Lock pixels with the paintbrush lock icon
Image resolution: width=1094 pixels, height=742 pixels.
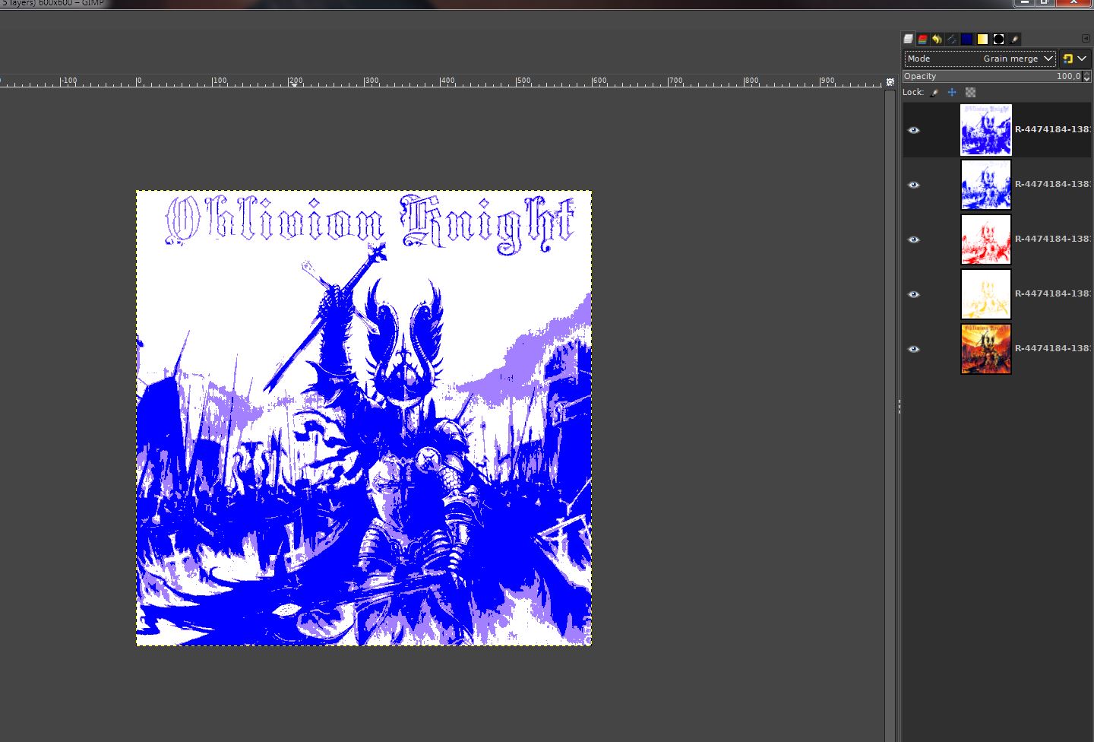click(934, 93)
